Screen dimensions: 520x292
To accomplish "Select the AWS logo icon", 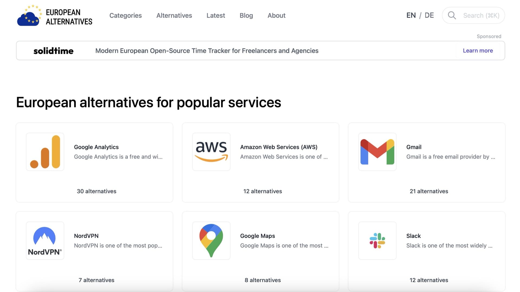I will 211,152.
